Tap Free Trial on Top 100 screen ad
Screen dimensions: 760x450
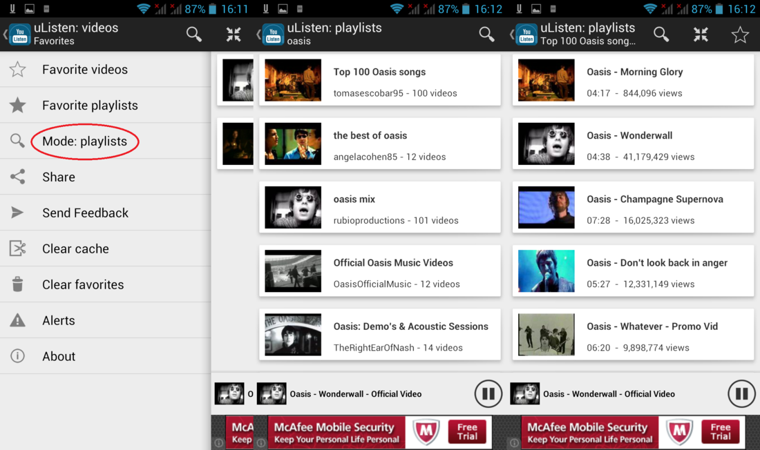pos(720,431)
